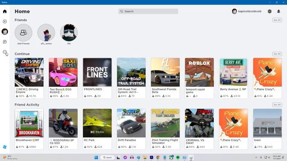
Task: Open the Windows Start menu
Action: 96,157
